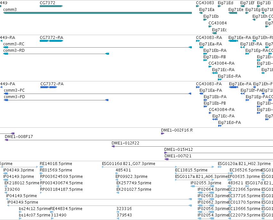Select the ESG0120a.B21_H02.3prime EST label
Viewport: 273px width, 220px height.
pos(244,164)
